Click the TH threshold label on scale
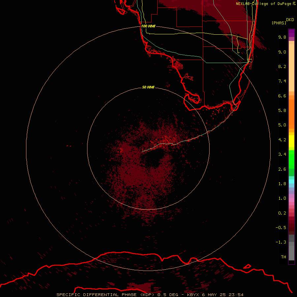The width and height of the screenshot is (297, 297). (x=283, y=257)
